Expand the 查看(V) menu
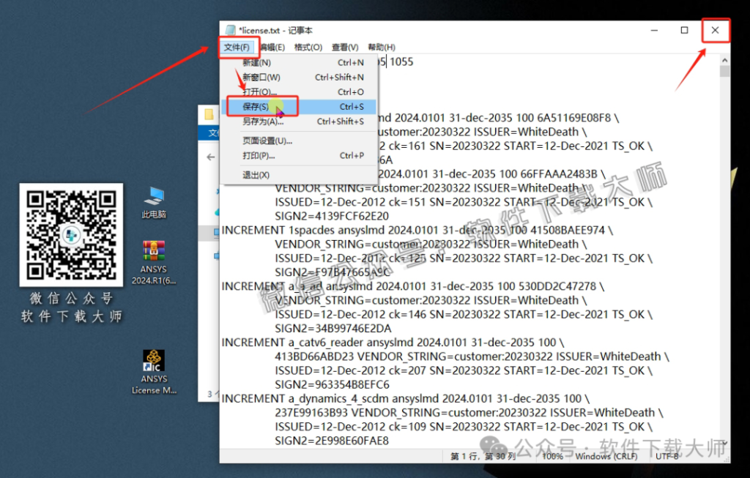The width and height of the screenshot is (750, 478). pos(345,48)
